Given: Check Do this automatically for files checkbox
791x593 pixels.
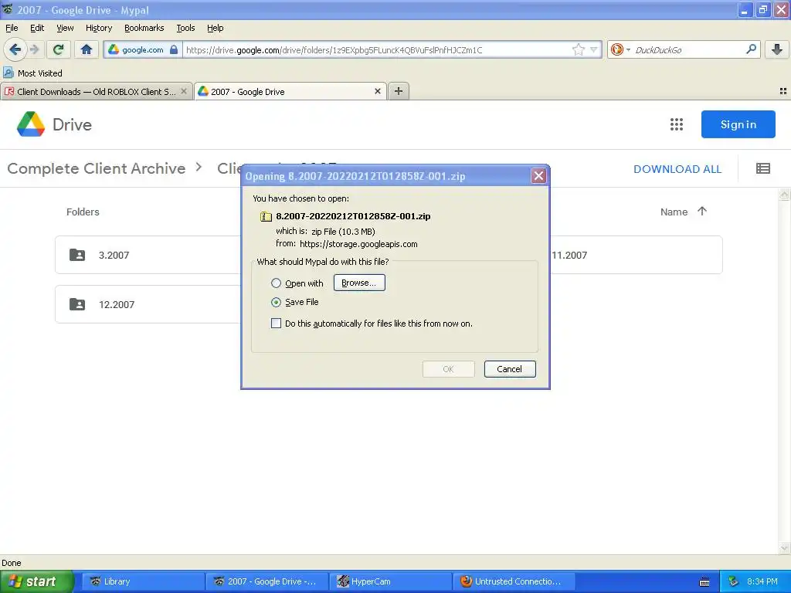Looking at the screenshot, I should [276, 324].
